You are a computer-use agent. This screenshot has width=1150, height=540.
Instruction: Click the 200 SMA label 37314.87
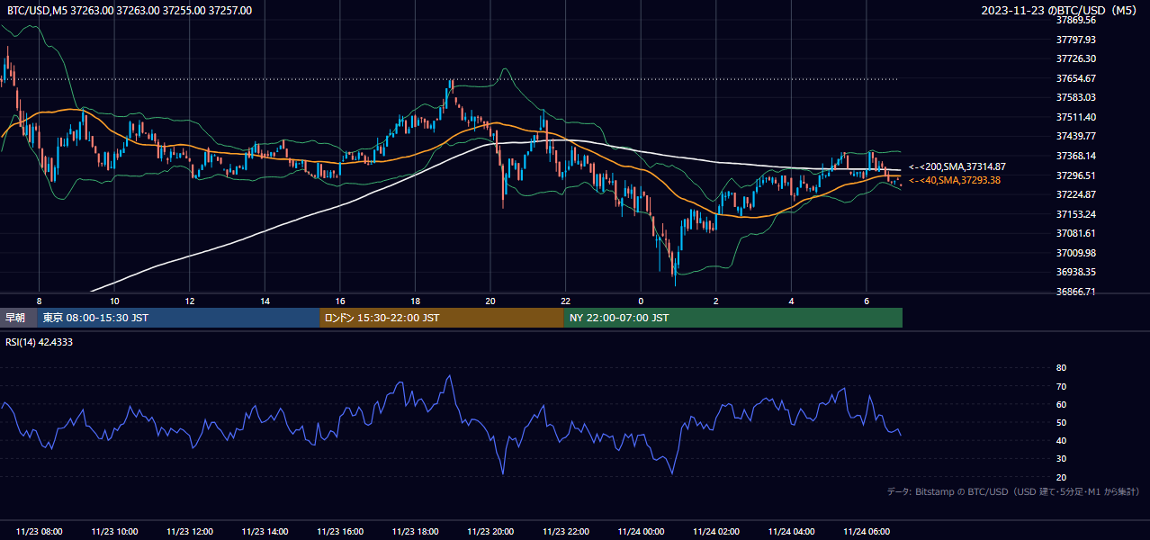coord(957,166)
